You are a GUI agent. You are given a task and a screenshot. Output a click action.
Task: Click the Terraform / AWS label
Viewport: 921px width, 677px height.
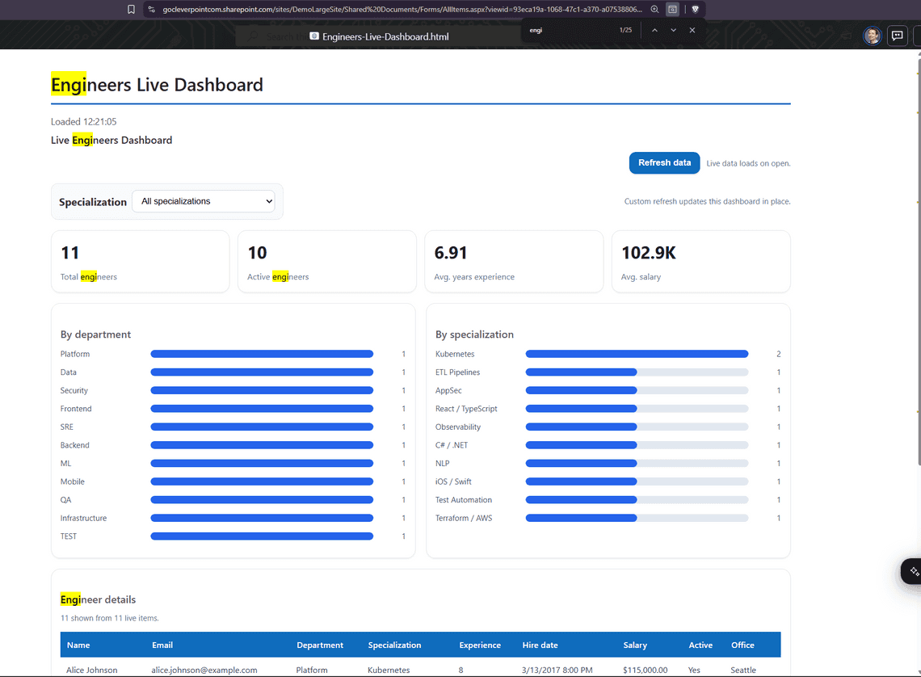tap(464, 518)
